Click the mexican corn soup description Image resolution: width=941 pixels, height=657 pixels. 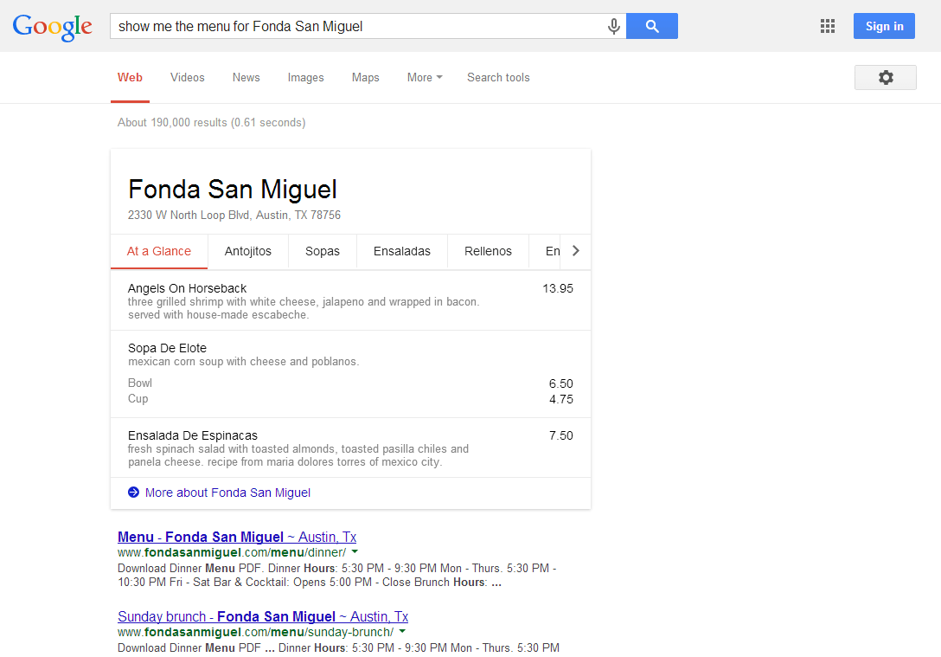(243, 362)
